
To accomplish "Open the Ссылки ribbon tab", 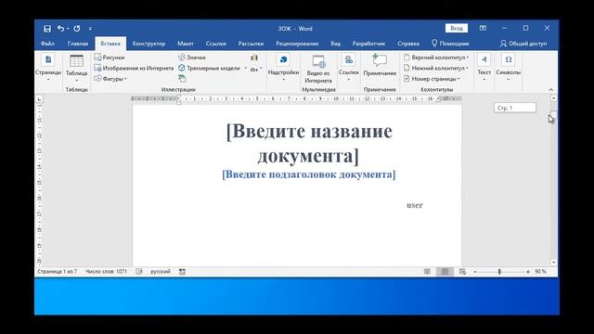I will point(215,44).
